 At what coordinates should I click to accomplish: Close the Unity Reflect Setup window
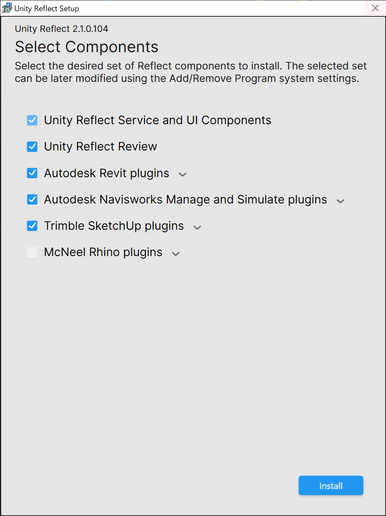tap(375, 8)
